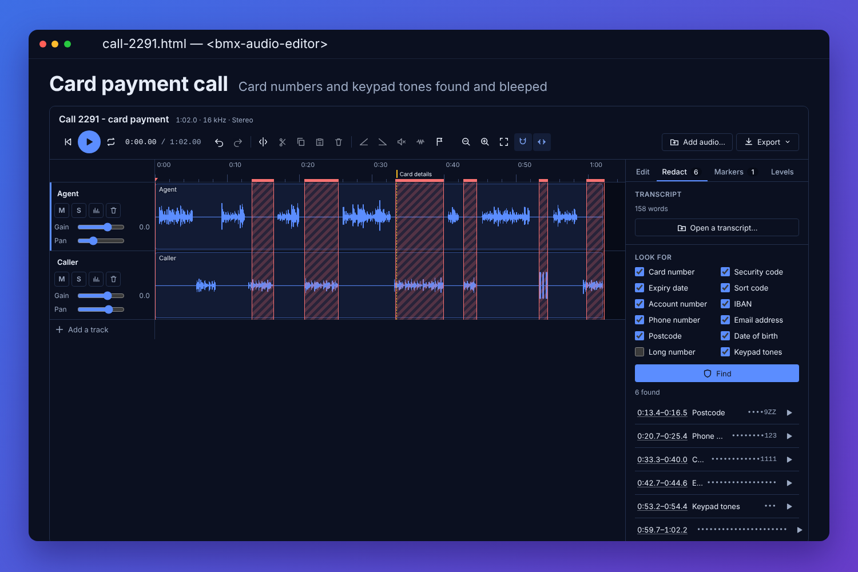Click the waveform normalize icon

420,142
